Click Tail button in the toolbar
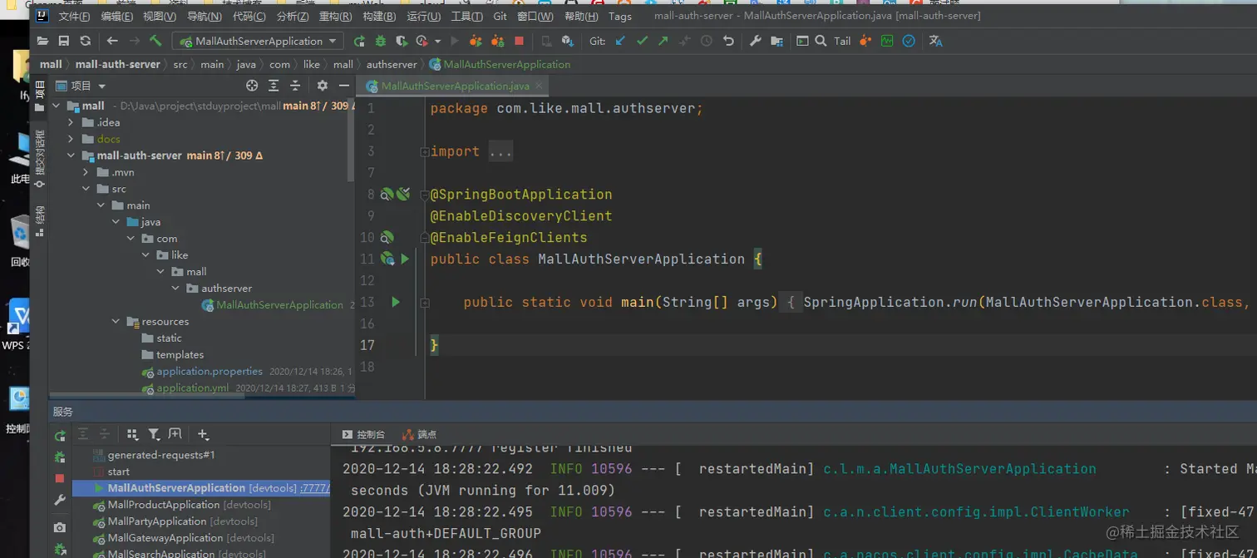1257x558 pixels. pos(842,41)
